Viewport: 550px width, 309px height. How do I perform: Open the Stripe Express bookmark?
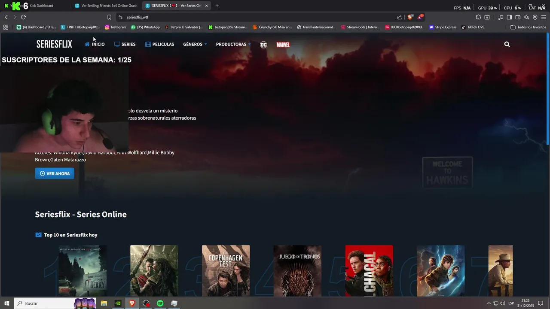click(x=443, y=27)
